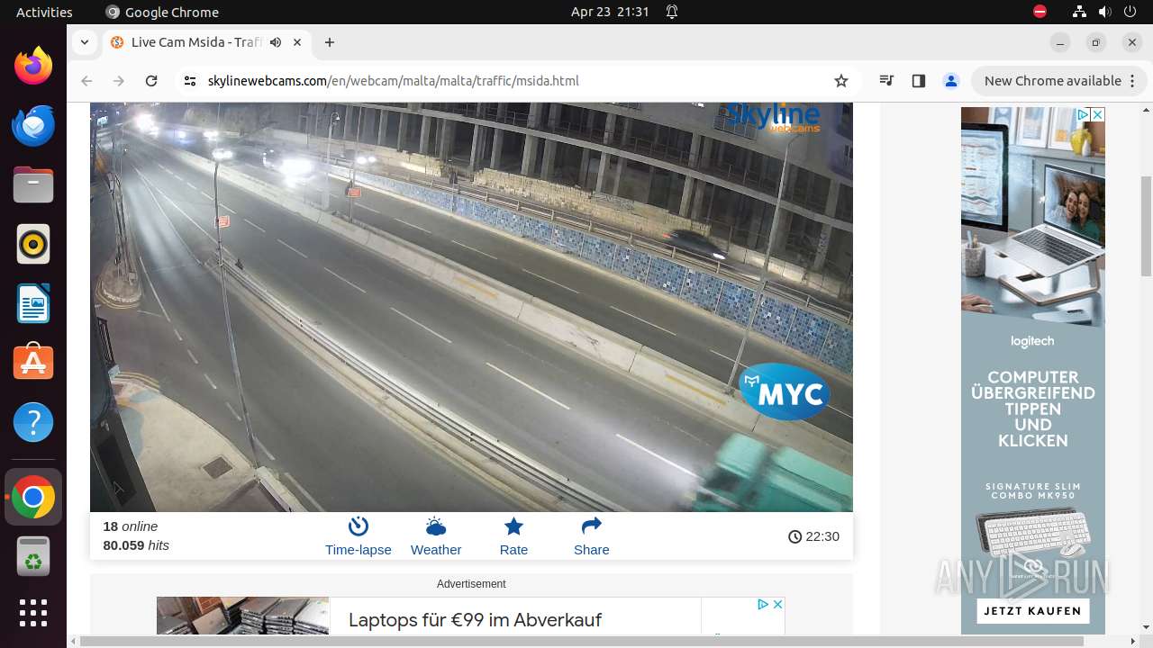Click the 18 online viewer count
The image size is (1153, 648).
pos(131,526)
